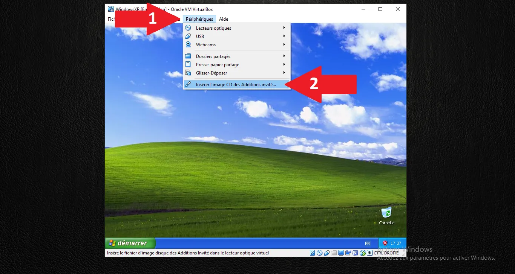Click the optical disc indicator in status bar

(319, 253)
